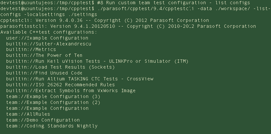Screen dimensions: 271x134
Task: Click builtin://Find Unused Code entry
Action: 44,73
